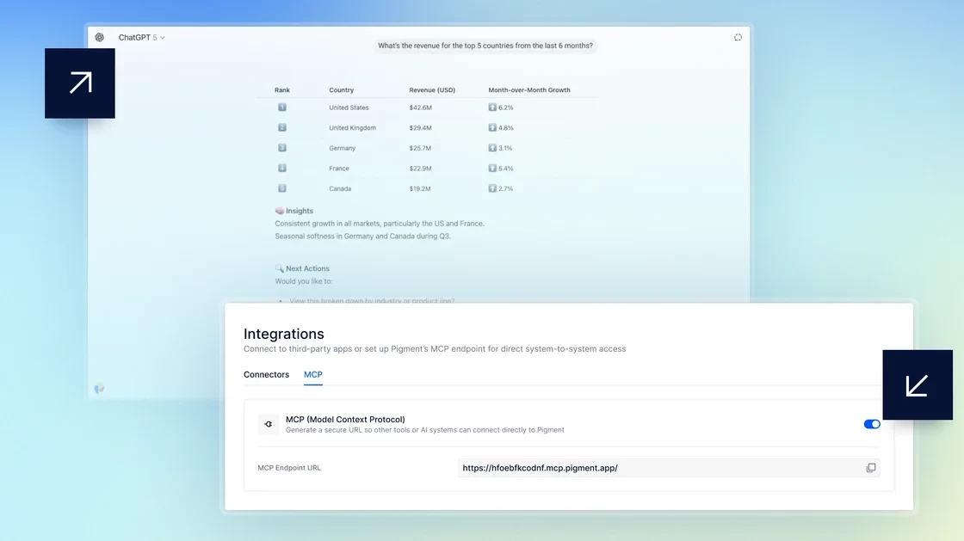Viewport: 964px width, 541px height.
Task: Click the Country column header
Action: (x=341, y=90)
